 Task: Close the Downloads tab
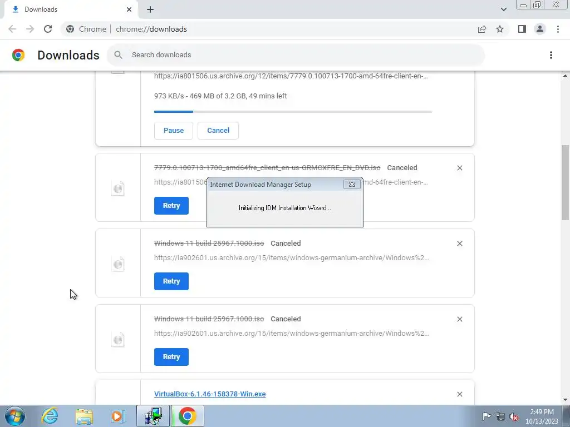click(129, 9)
